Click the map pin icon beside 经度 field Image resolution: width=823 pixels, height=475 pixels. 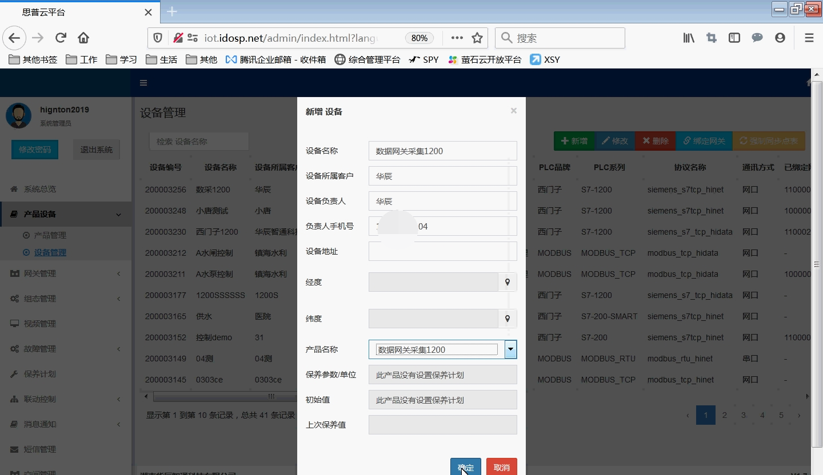pos(508,282)
